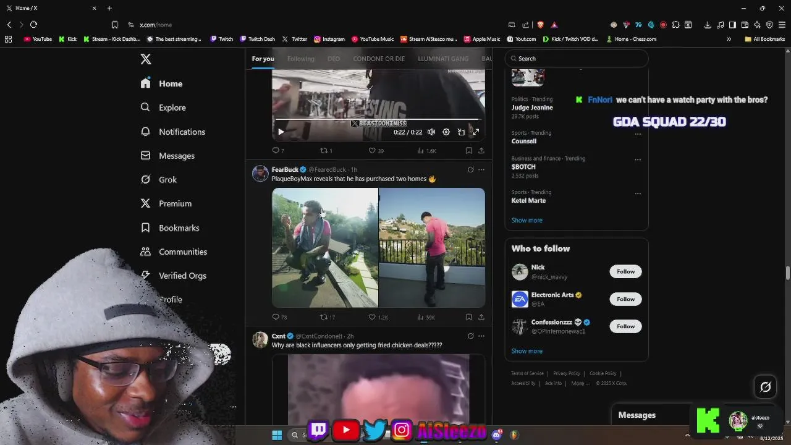
Task: Mute the video volume icon
Action: 431,132
